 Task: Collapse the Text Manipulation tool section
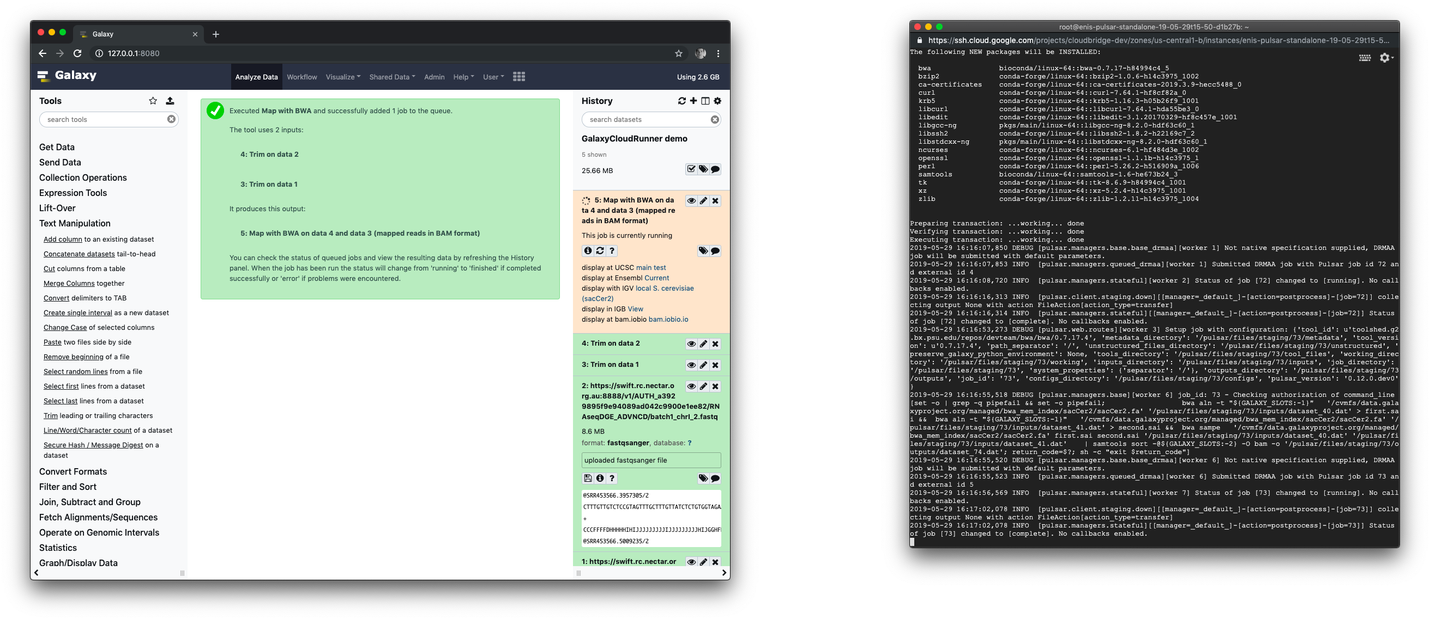click(x=74, y=223)
